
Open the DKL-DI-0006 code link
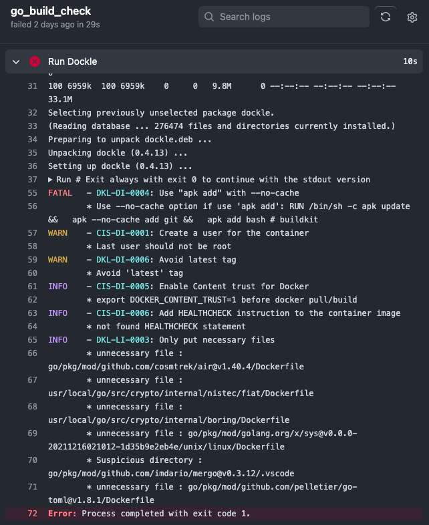pos(122,260)
